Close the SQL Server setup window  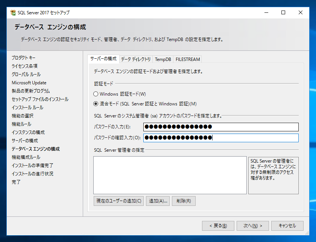tap(301, 12)
